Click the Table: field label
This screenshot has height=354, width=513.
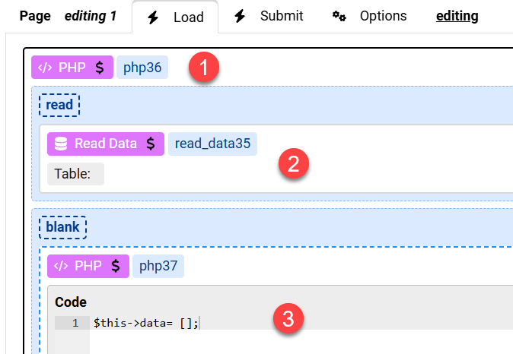(x=75, y=174)
